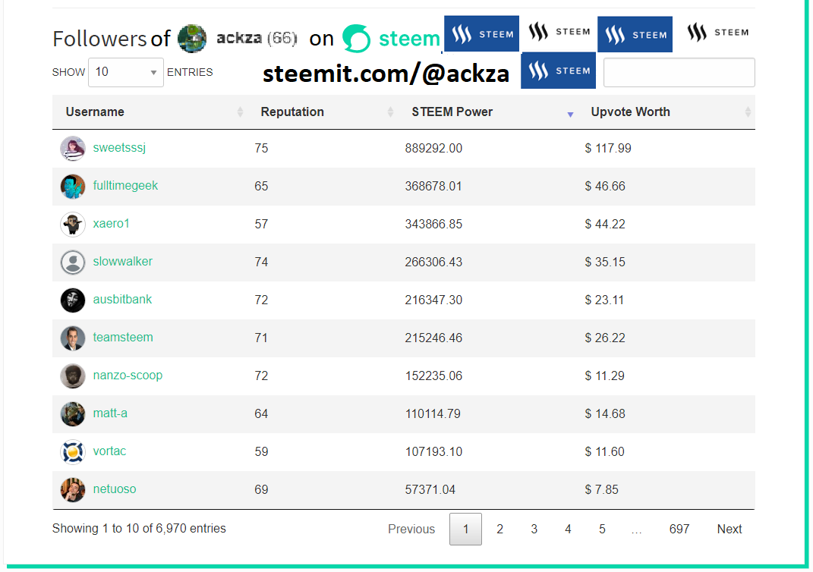813x572 pixels.
Task: Go to Next page
Action: (x=729, y=529)
